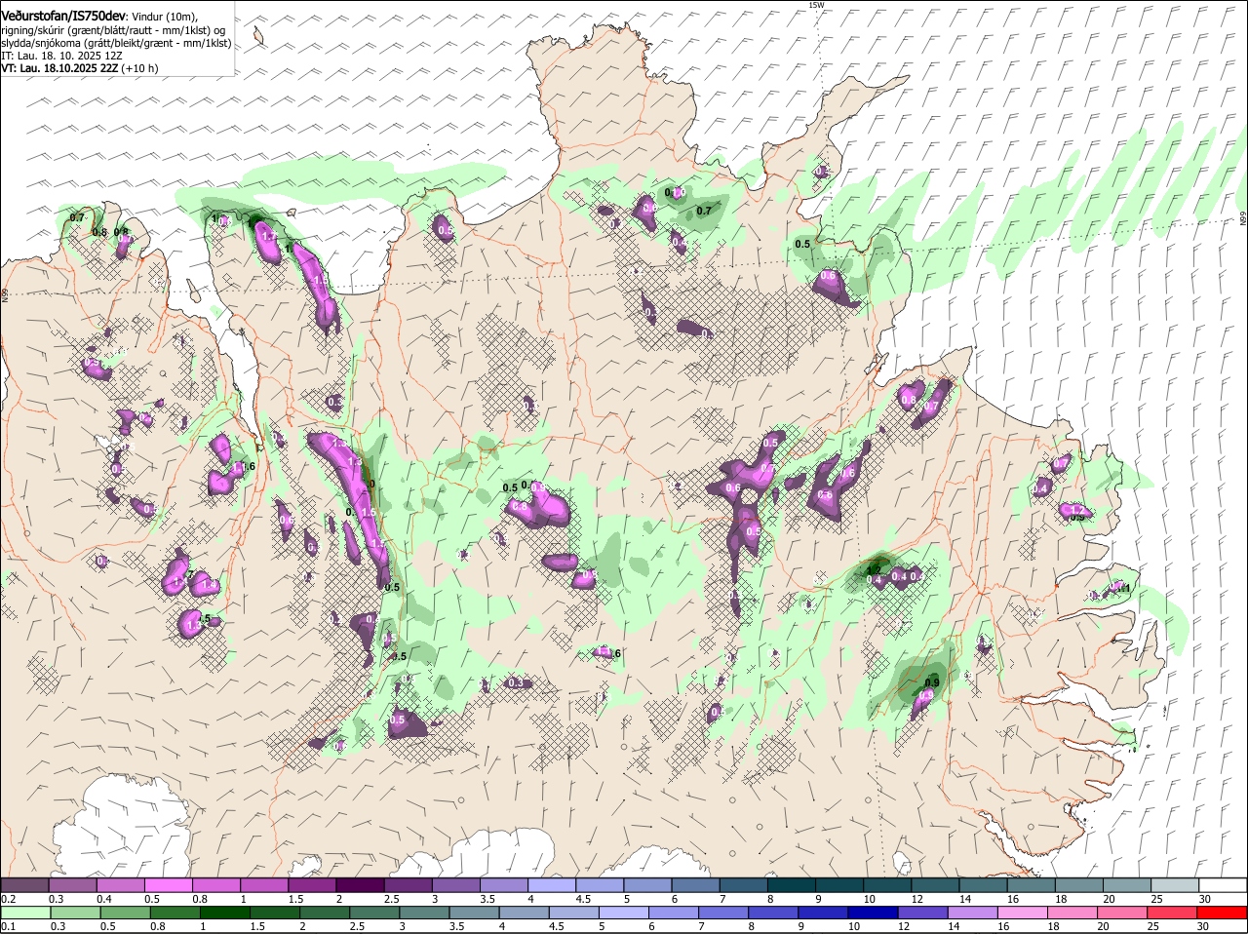The height and width of the screenshot is (934, 1248).
Task: Pick snow legend swatch between 0.3 and 0.4
Action: [72, 885]
